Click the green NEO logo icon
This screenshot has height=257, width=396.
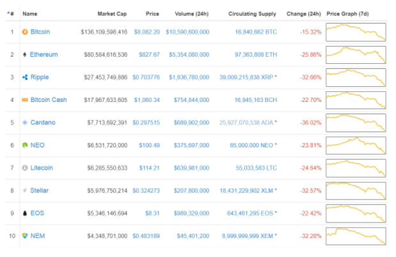pyautogui.click(x=25, y=145)
